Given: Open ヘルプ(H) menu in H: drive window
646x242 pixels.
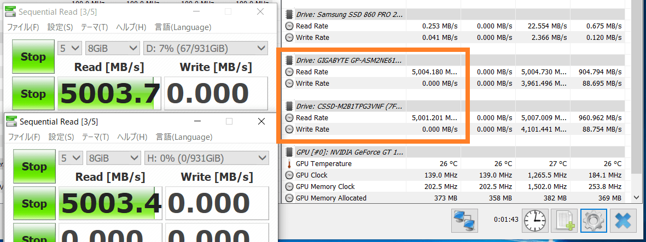Looking at the screenshot, I should (x=132, y=137).
